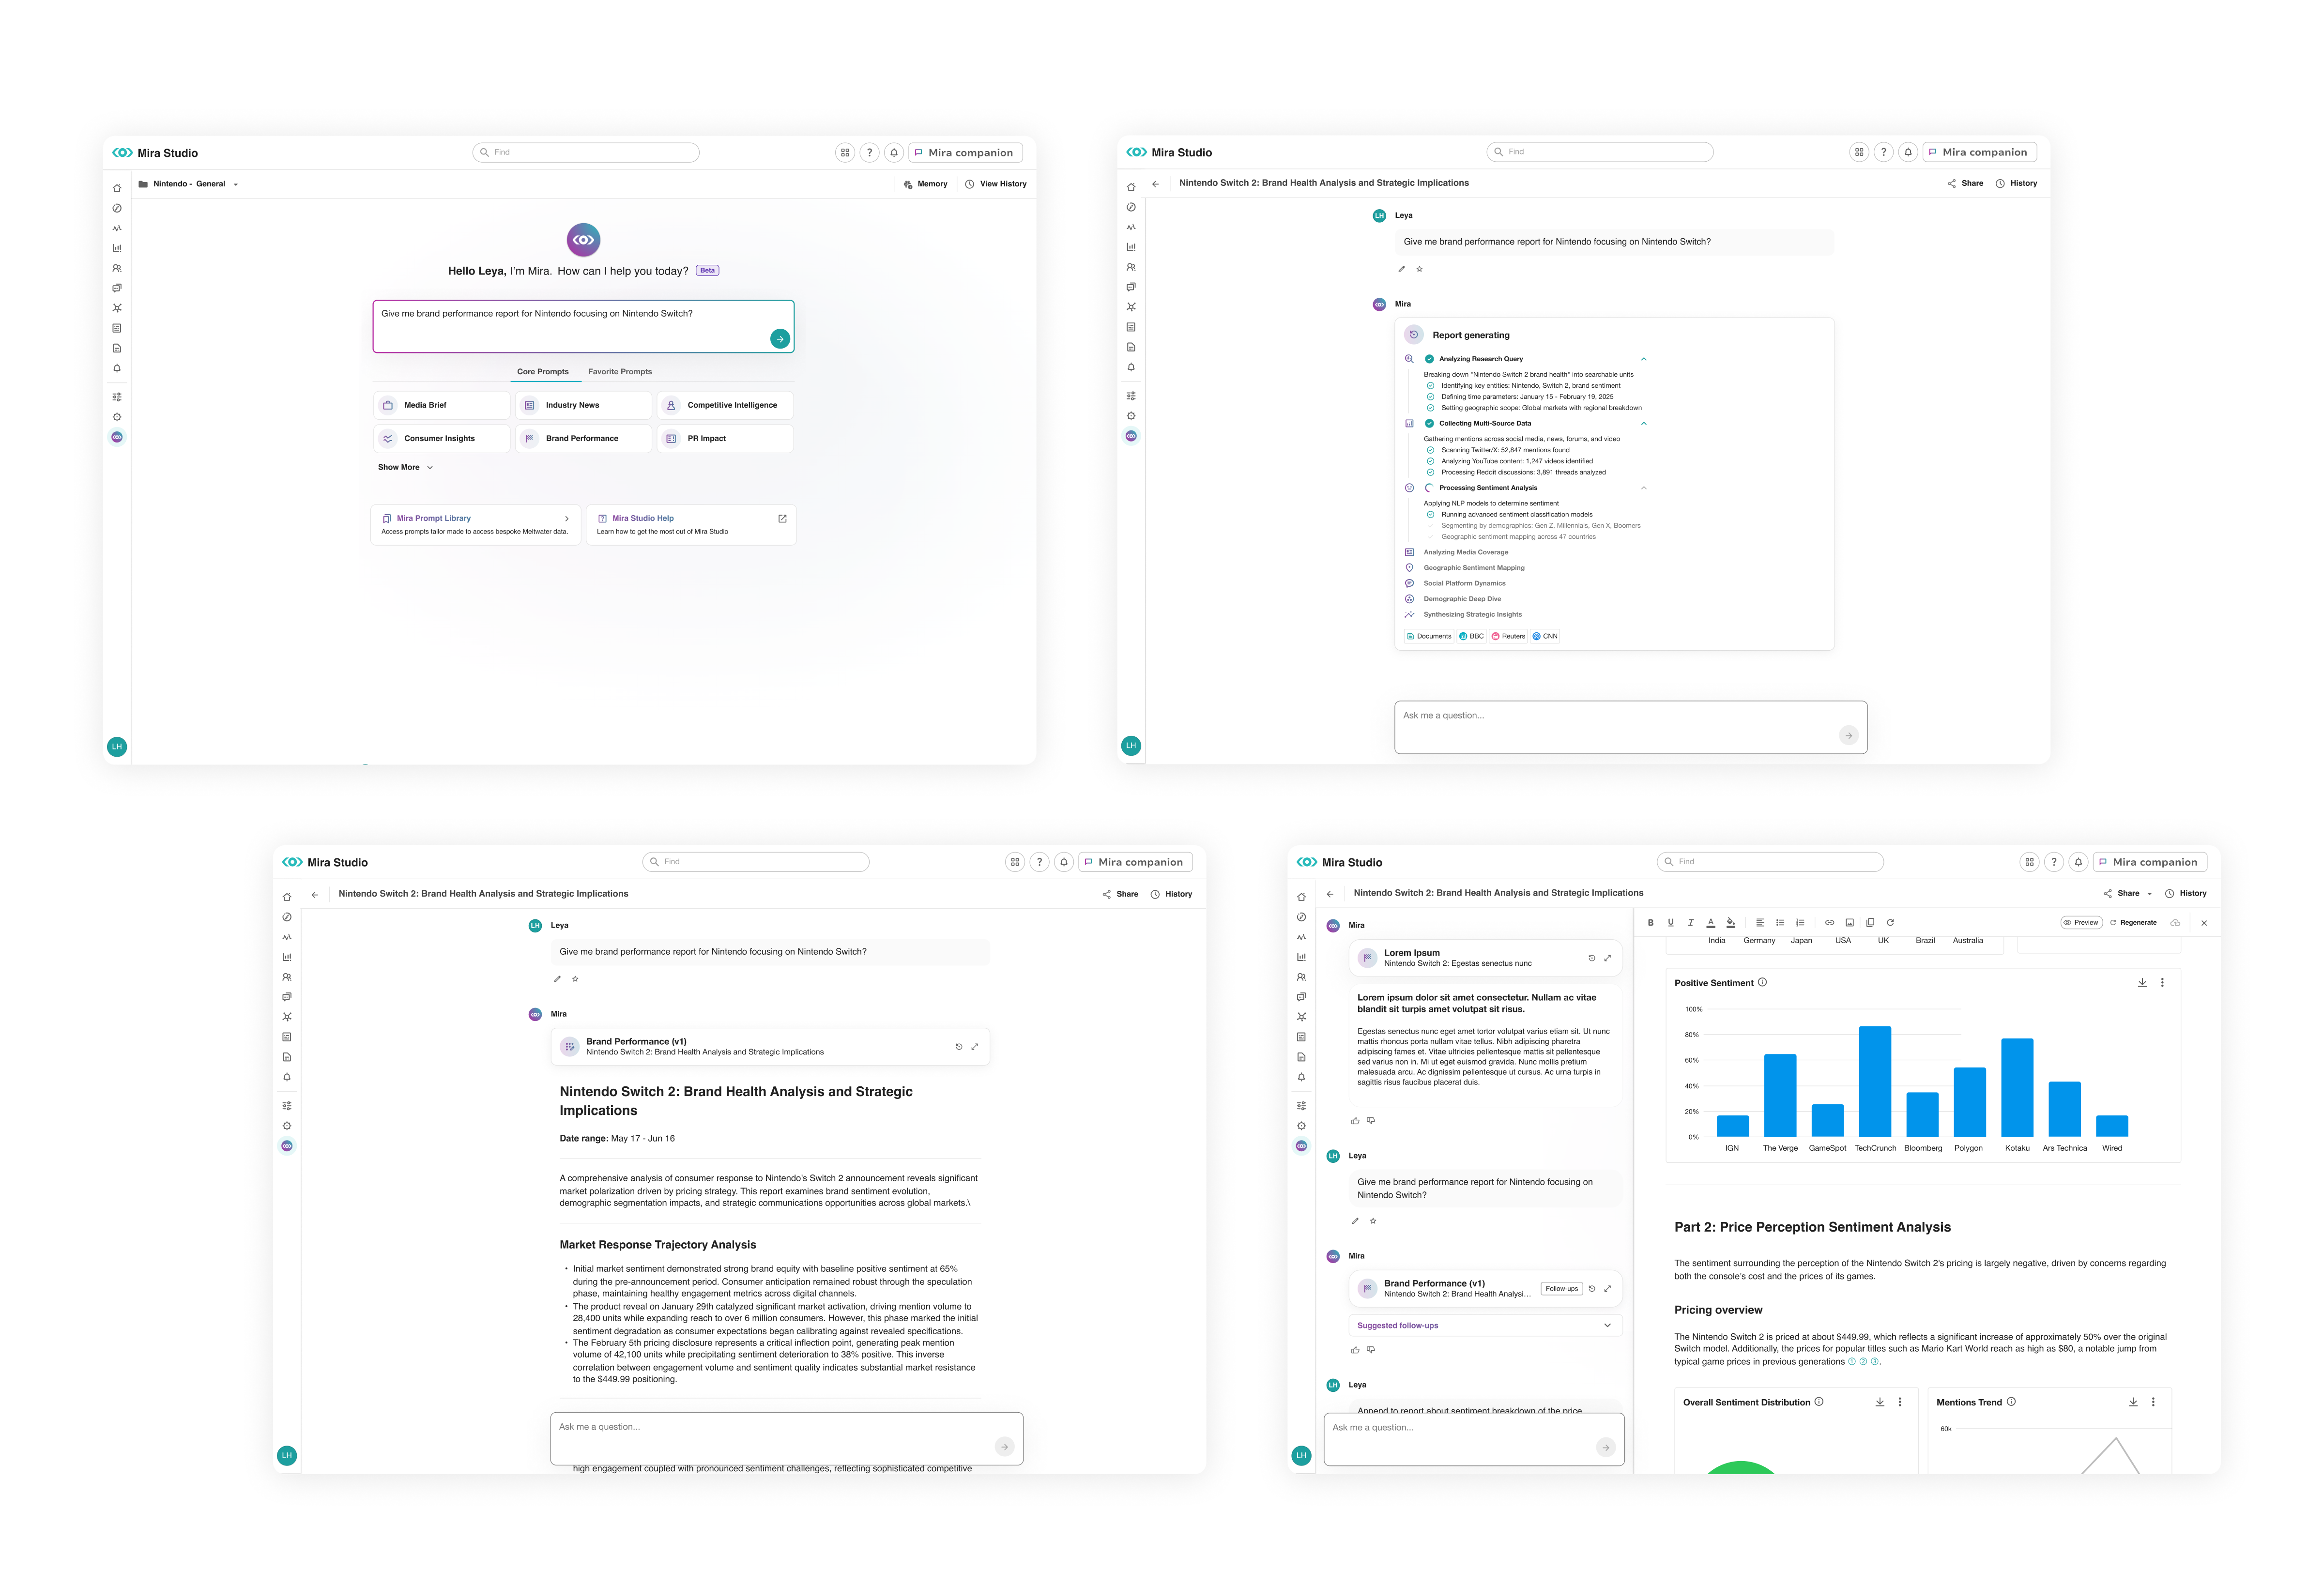The image size is (2324, 1586).
Task: Choose the Competitive Intelligence prompt card
Action: pos(725,405)
